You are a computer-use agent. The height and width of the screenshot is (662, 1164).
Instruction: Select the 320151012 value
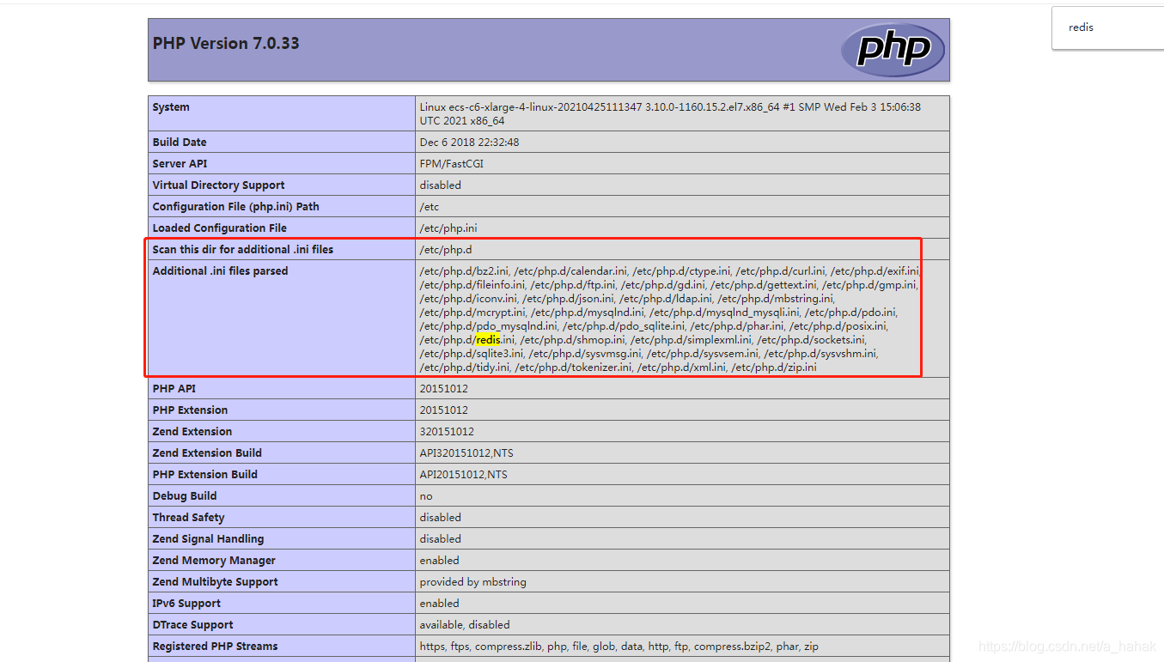(447, 432)
